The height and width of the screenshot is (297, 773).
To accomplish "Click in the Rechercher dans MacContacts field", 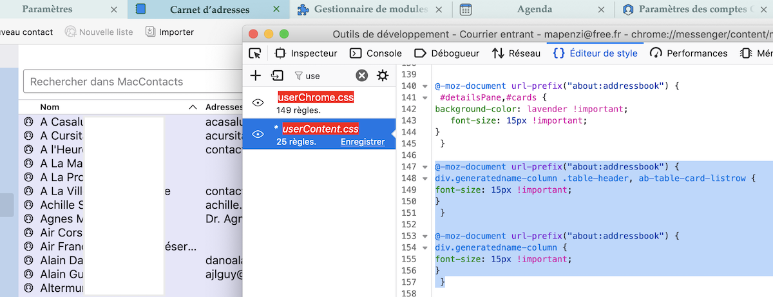I will pos(133,82).
